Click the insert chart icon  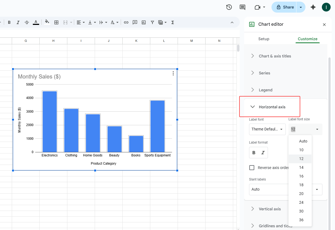pyautogui.click(x=144, y=22)
